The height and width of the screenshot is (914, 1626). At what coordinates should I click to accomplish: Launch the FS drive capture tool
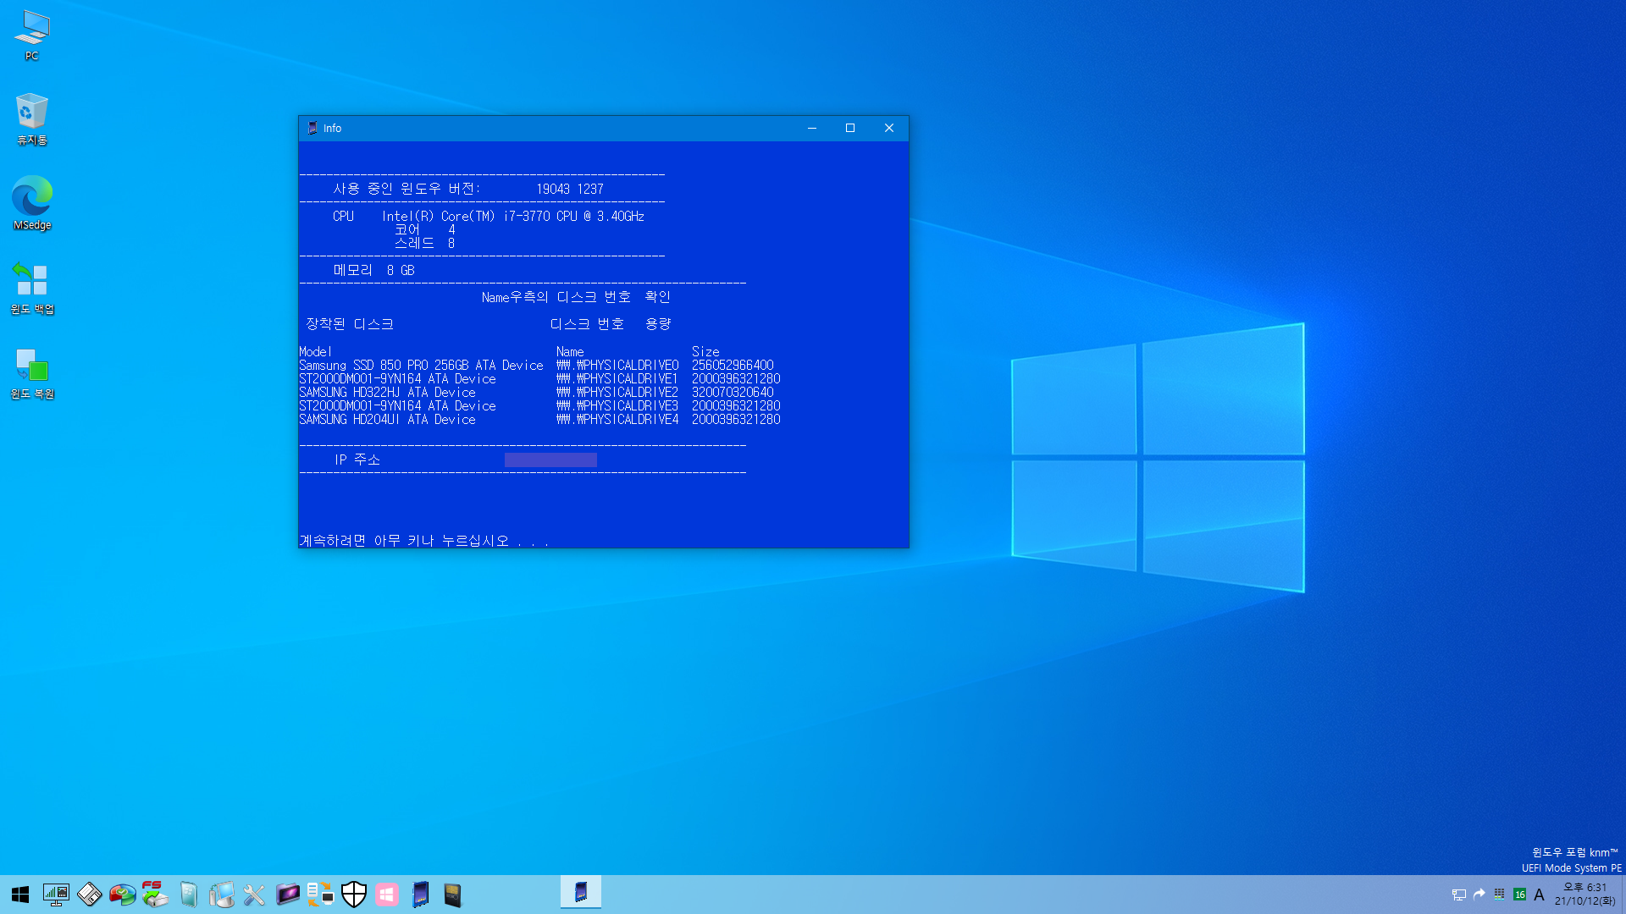pyautogui.click(x=155, y=895)
